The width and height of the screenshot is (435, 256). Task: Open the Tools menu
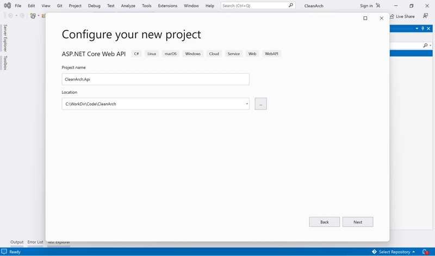(146, 5)
